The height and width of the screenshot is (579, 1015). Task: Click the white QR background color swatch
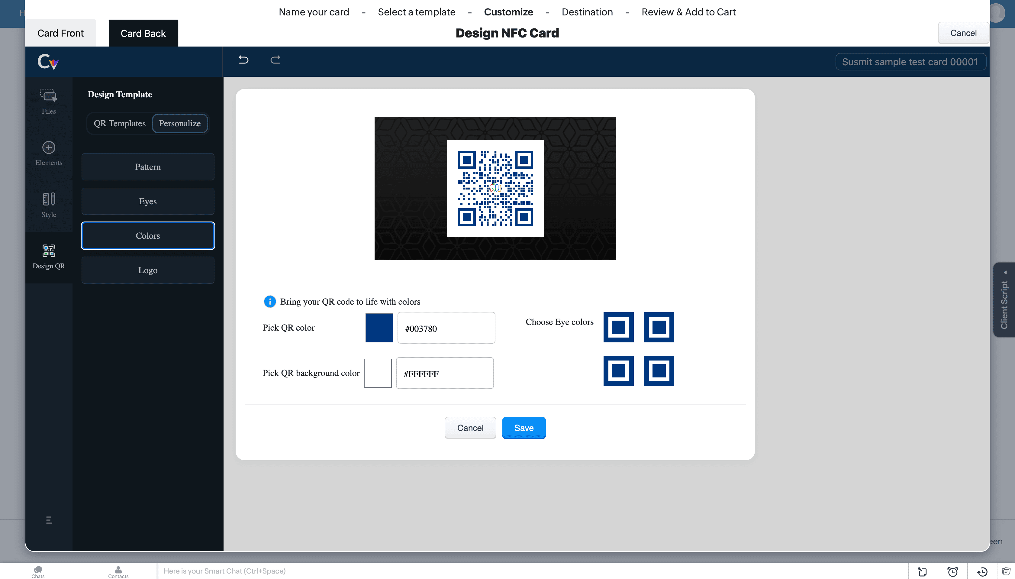tap(378, 373)
